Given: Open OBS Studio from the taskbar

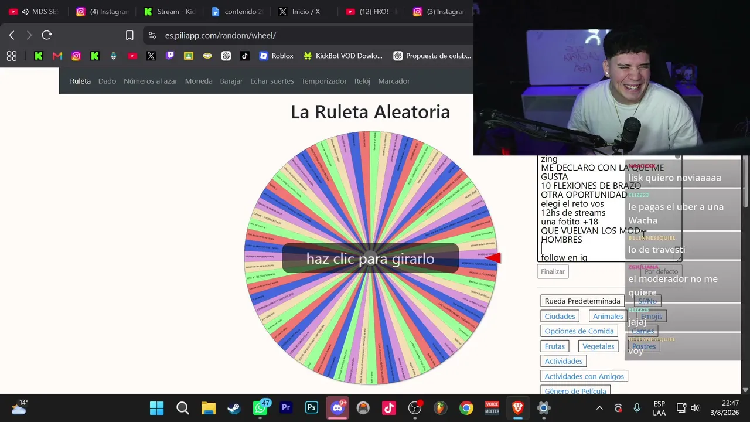Looking at the screenshot, I should pyautogui.click(x=415, y=408).
